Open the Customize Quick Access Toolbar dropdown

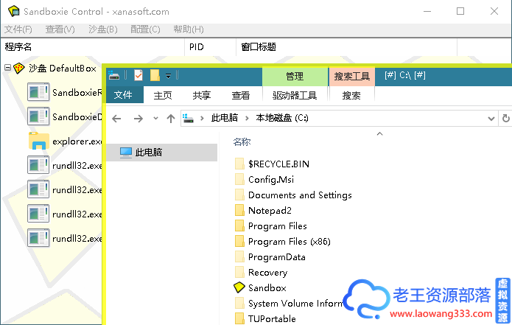168,76
